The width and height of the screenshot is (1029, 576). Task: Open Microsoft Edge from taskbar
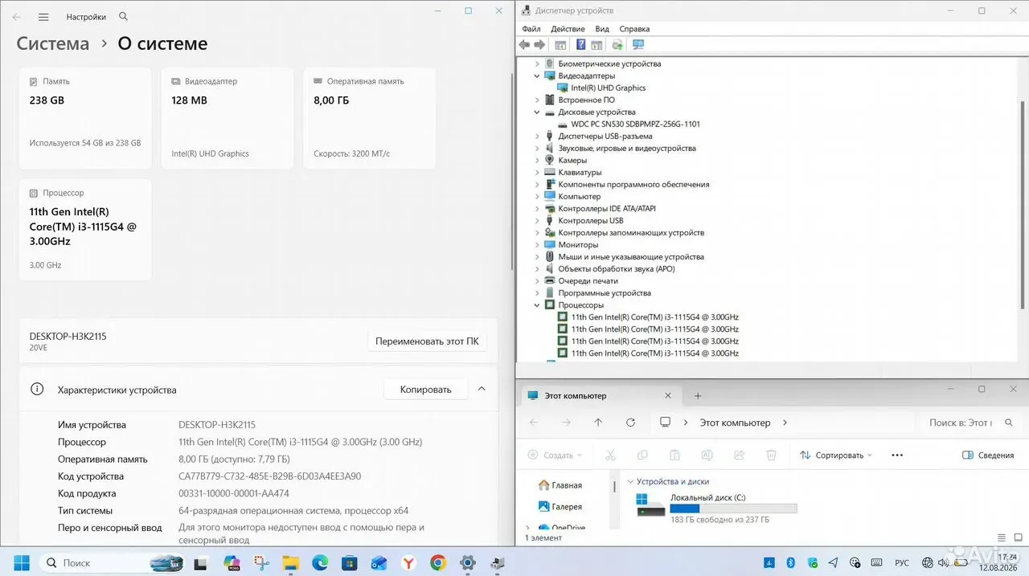click(x=320, y=563)
